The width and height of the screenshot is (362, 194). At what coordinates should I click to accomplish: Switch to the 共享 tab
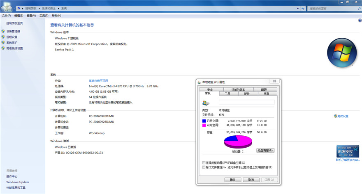[267, 94]
